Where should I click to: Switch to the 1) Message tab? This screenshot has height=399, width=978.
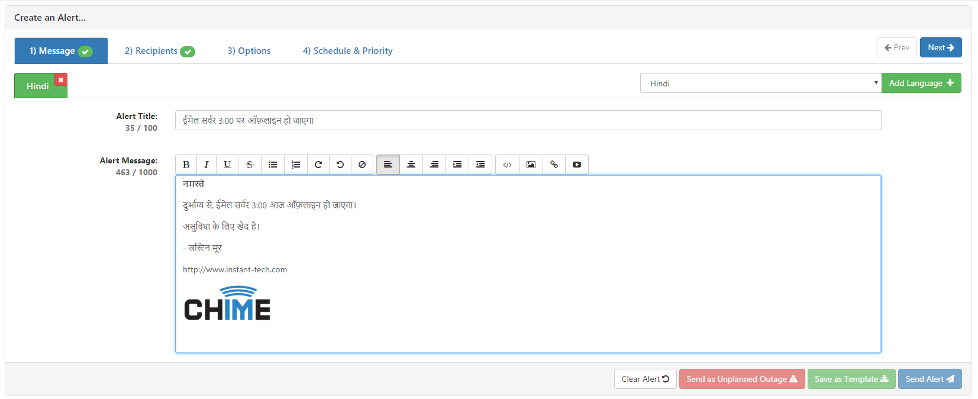click(x=61, y=51)
